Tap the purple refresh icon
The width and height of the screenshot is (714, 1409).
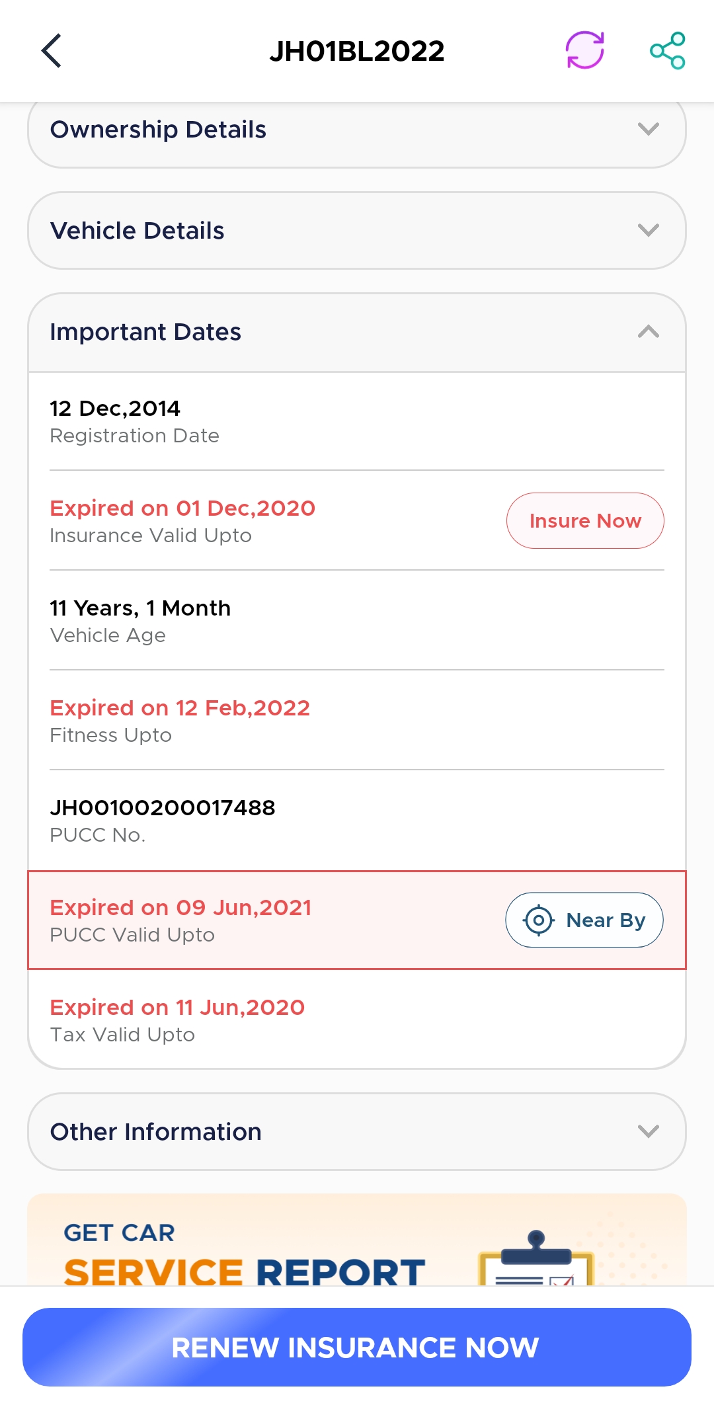[x=585, y=50]
